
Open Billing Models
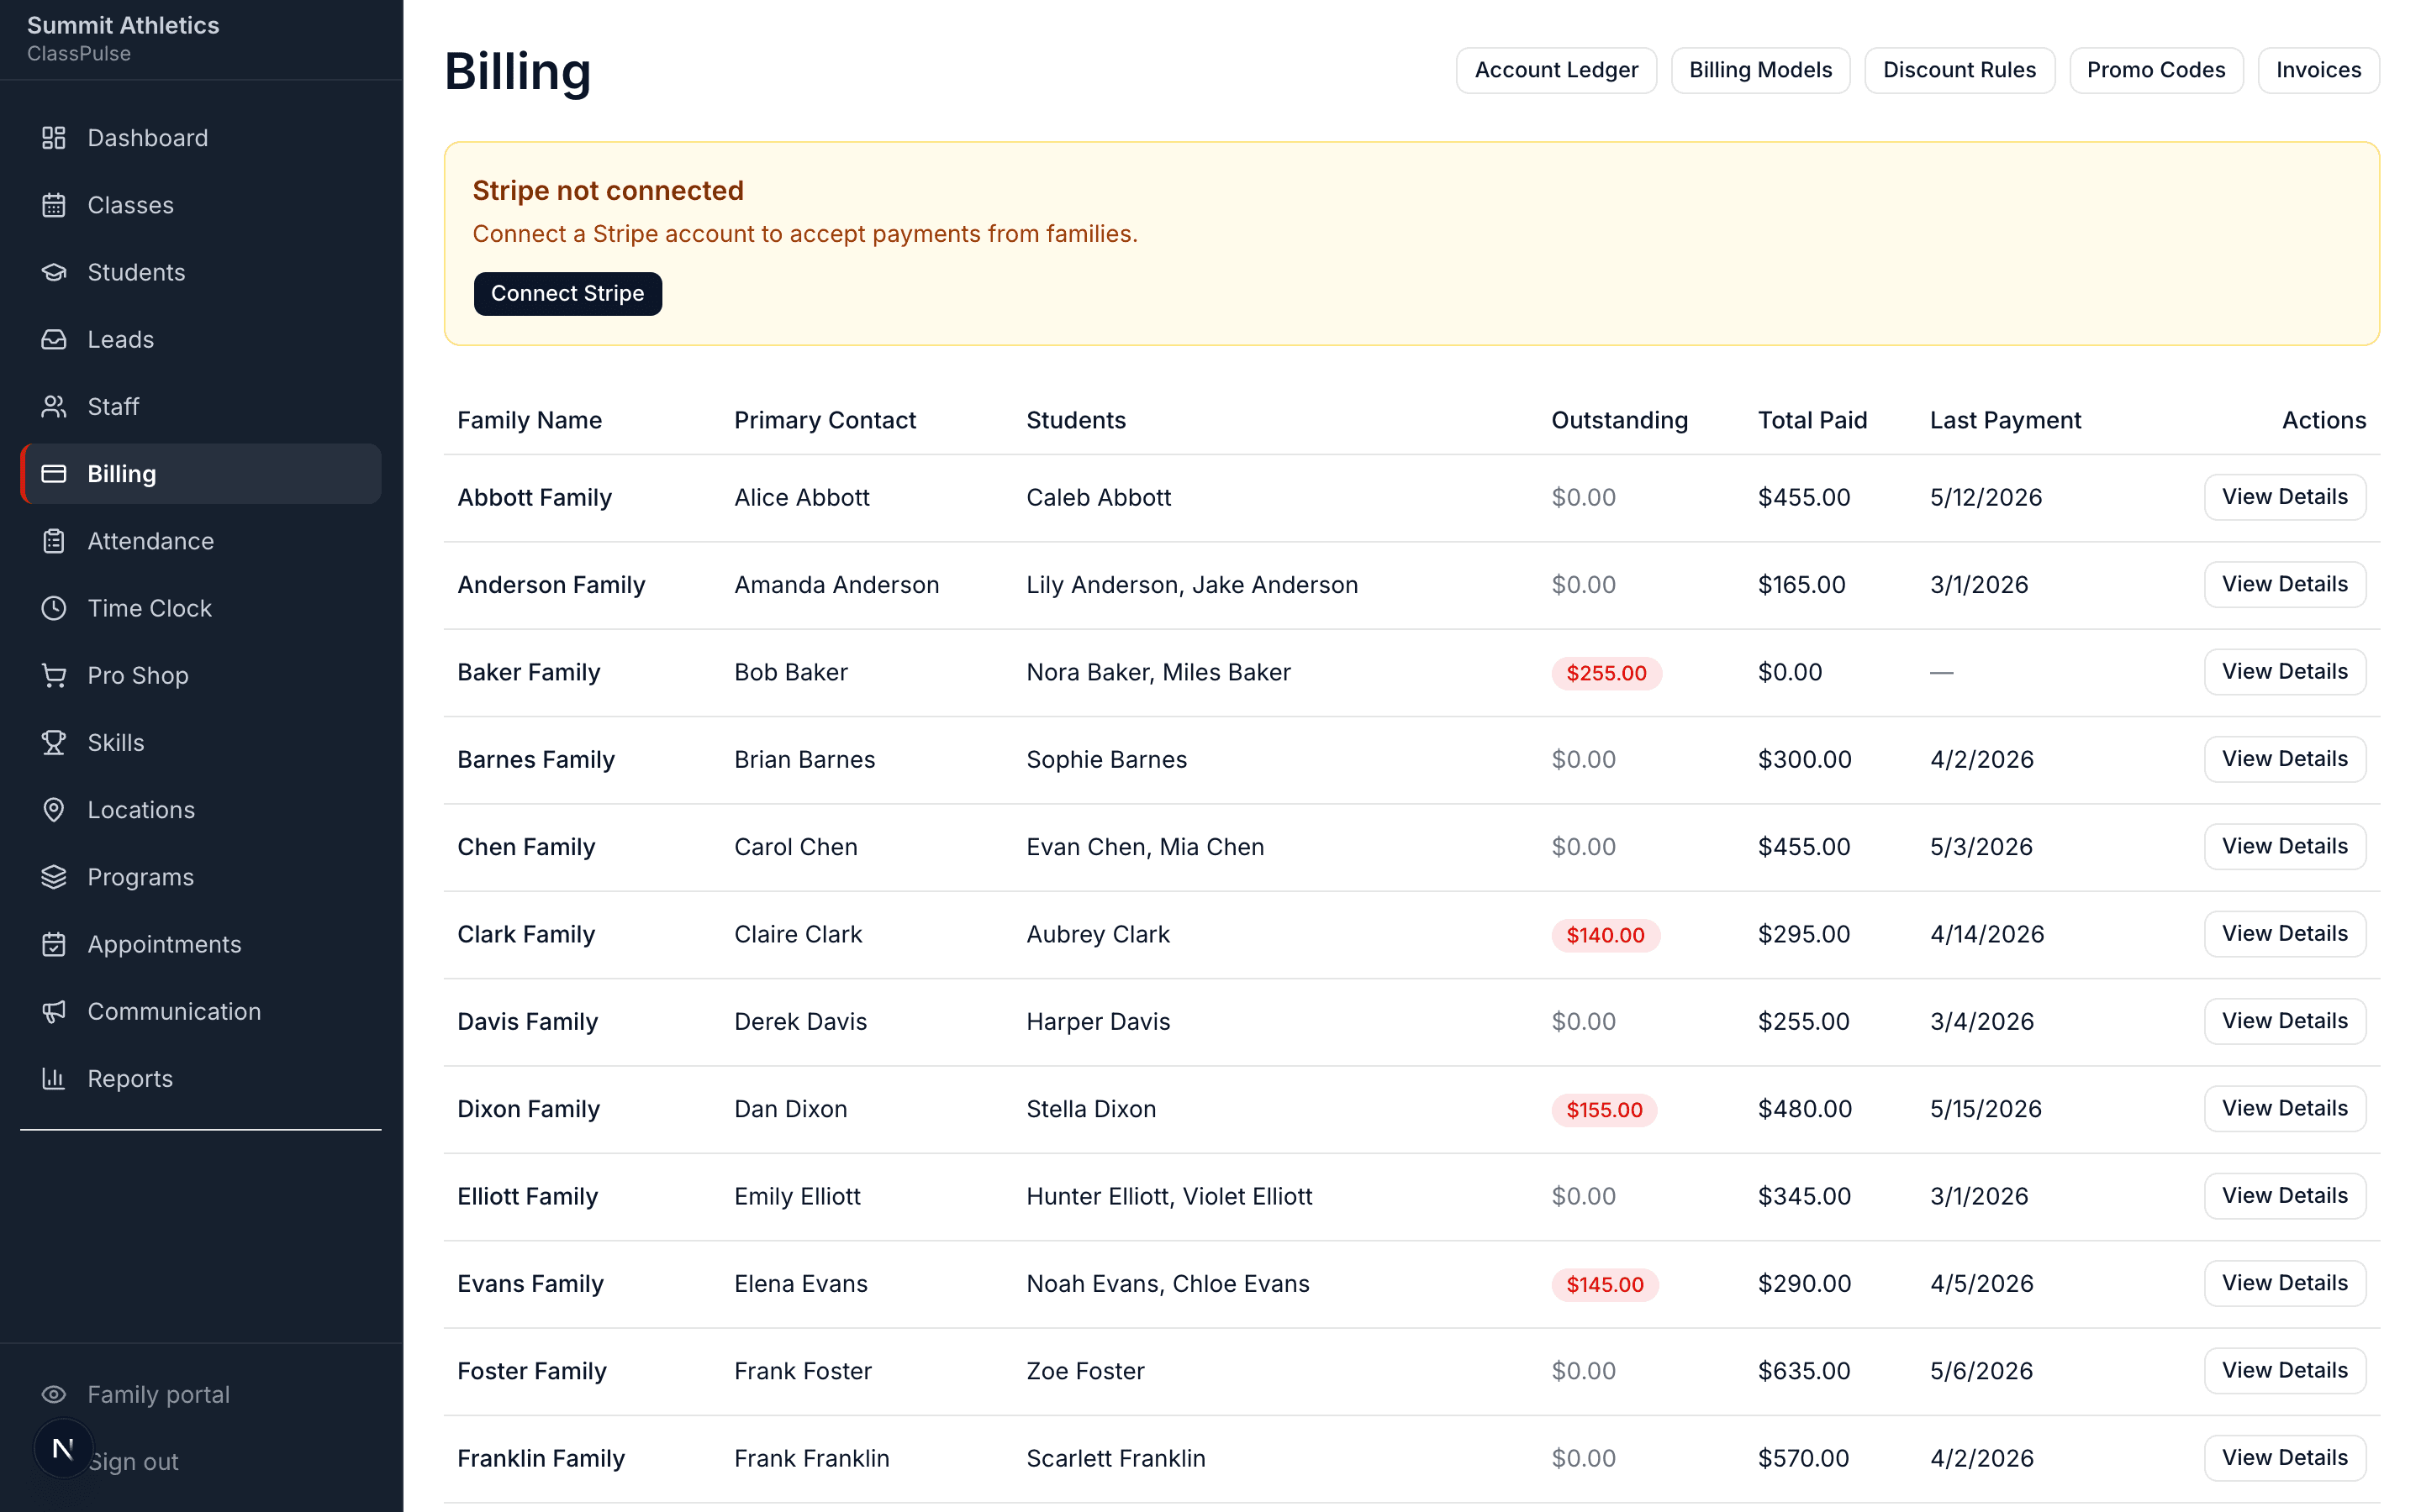point(1759,70)
